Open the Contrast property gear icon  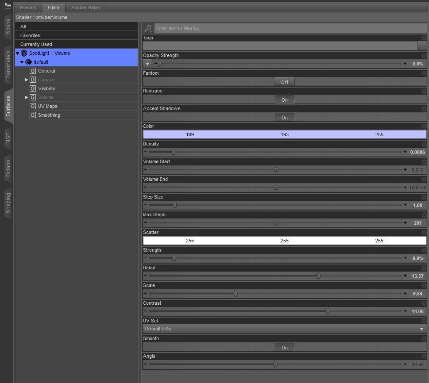[424, 303]
